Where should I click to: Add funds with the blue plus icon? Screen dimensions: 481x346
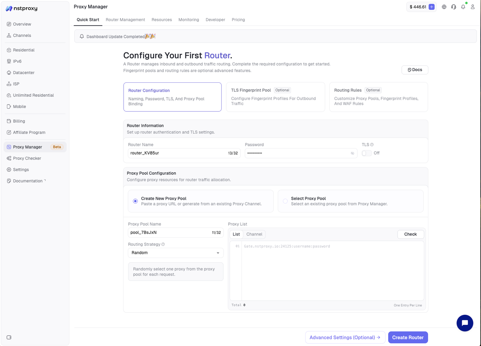[x=432, y=7]
